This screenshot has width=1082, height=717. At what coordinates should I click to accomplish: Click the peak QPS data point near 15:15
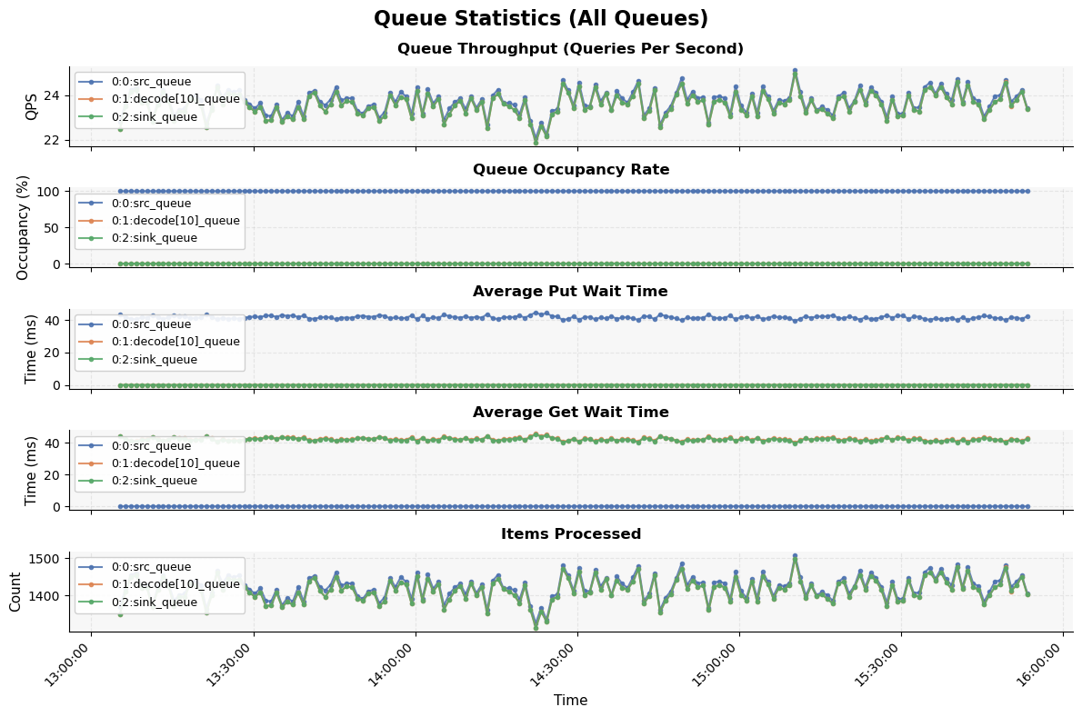pyautogui.click(x=796, y=69)
